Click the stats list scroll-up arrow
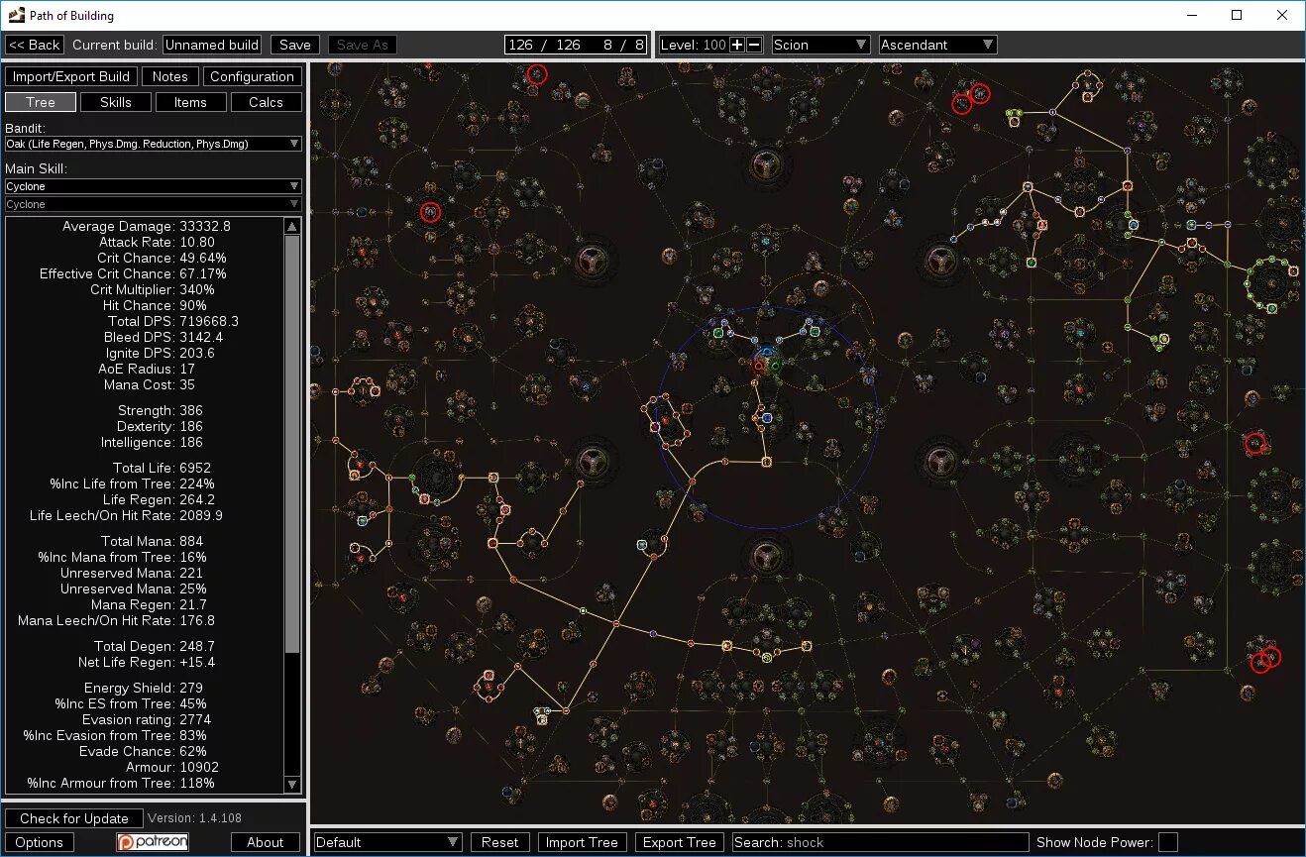 [291, 226]
